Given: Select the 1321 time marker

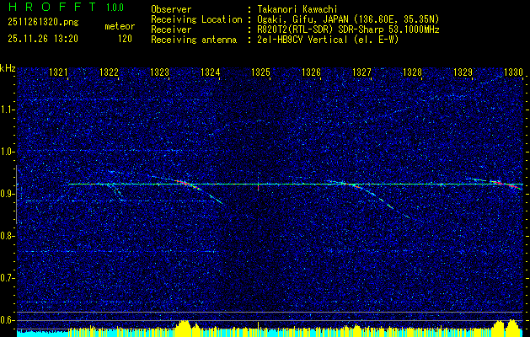Looking at the screenshot, I should pyautogui.click(x=58, y=72).
